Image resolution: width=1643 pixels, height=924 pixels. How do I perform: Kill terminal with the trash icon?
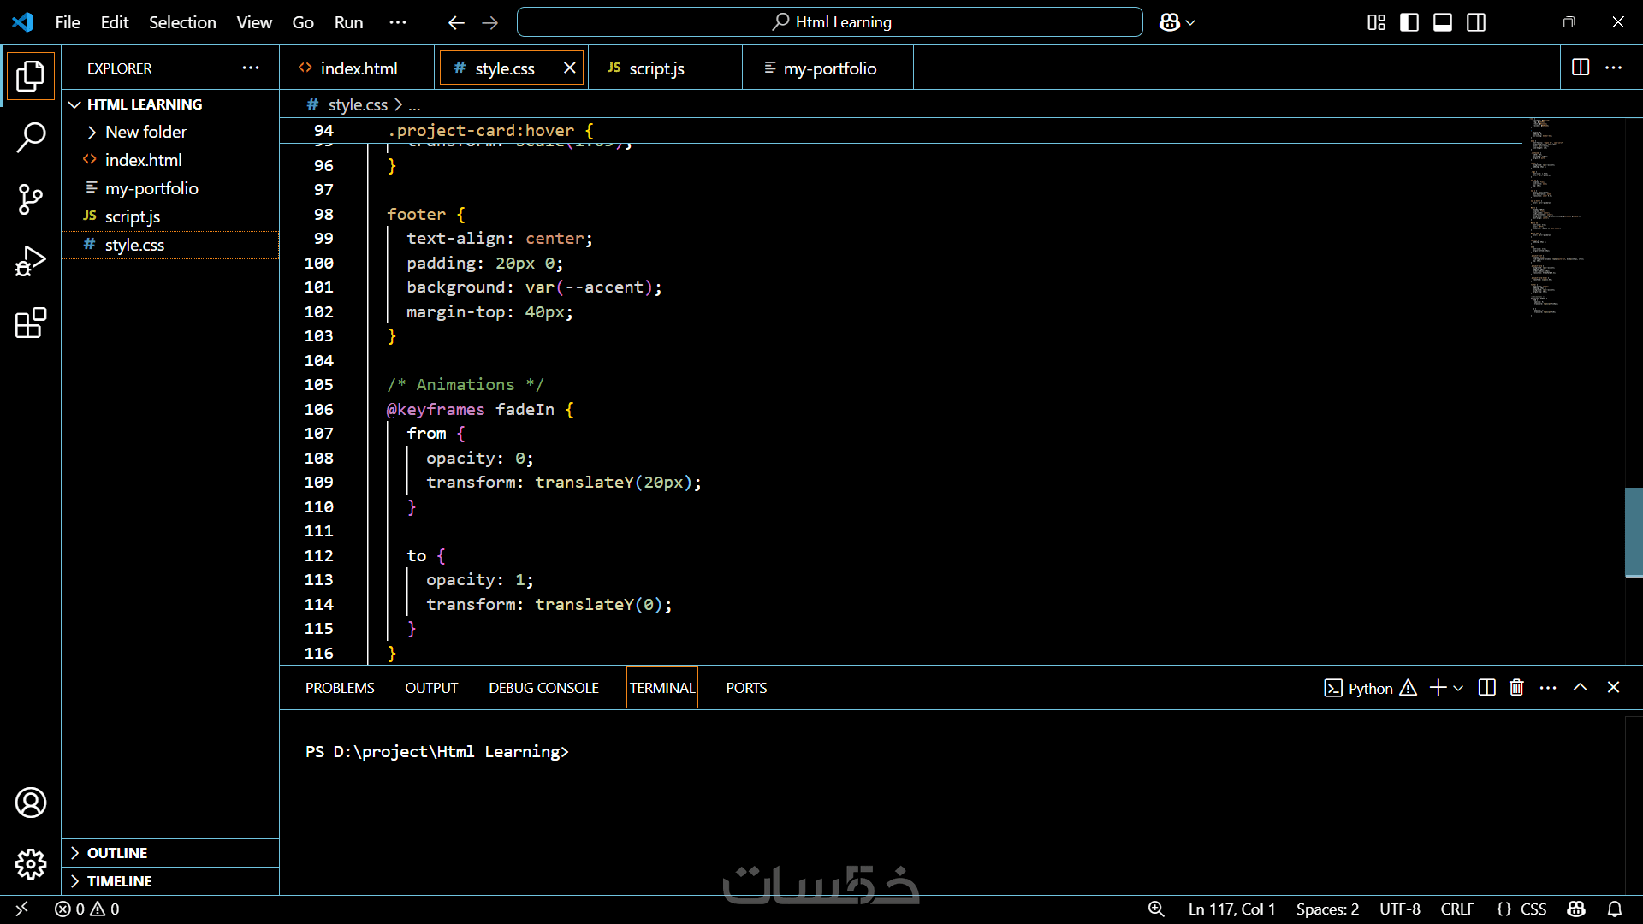(1516, 688)
